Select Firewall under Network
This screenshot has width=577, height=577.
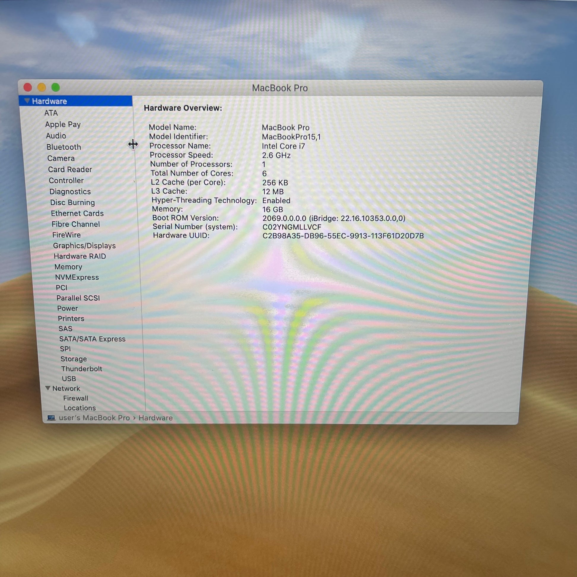(76, 398)
